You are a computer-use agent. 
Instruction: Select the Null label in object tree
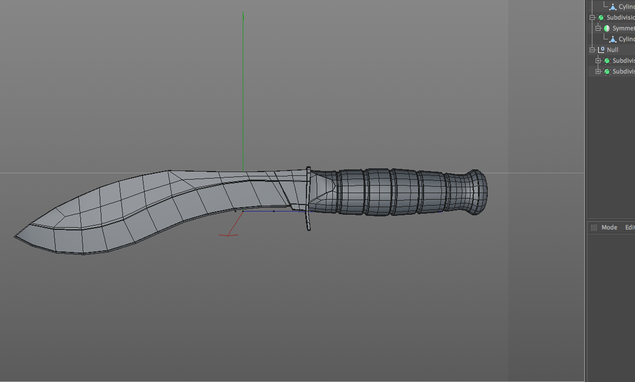pyautogui.click(x=612, y=50)
